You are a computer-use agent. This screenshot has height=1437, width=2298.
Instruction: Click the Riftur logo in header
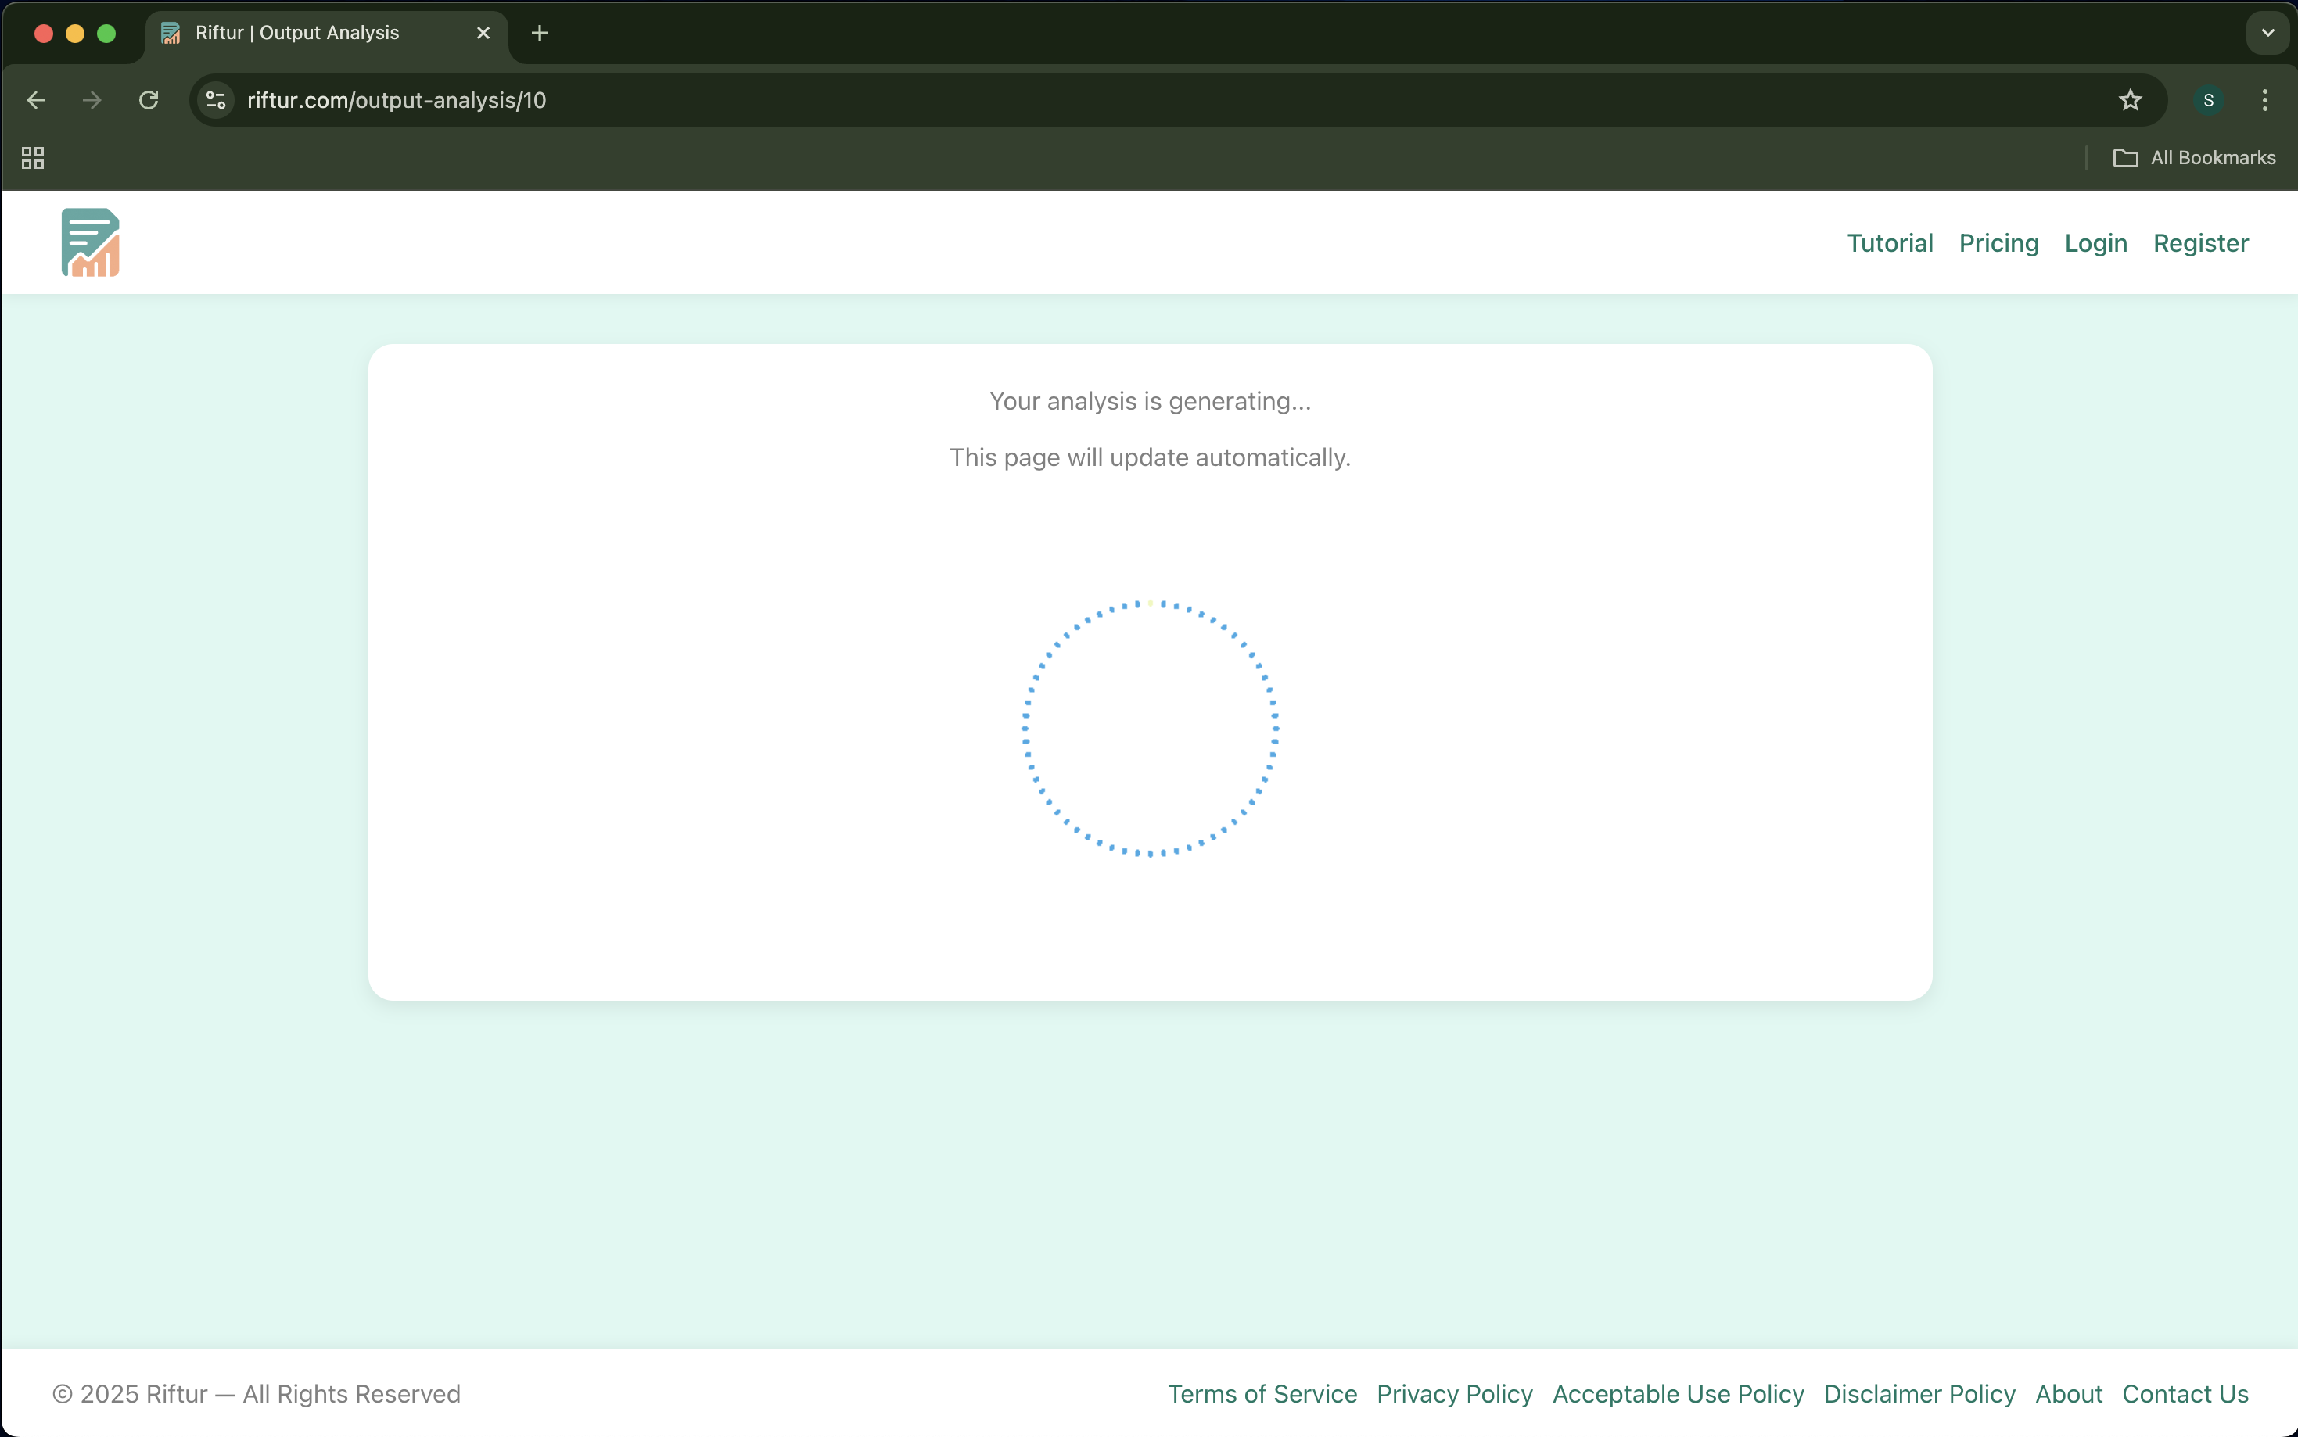90,242
